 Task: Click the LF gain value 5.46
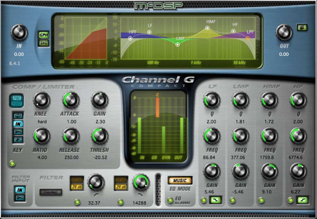tap(209, 192)
